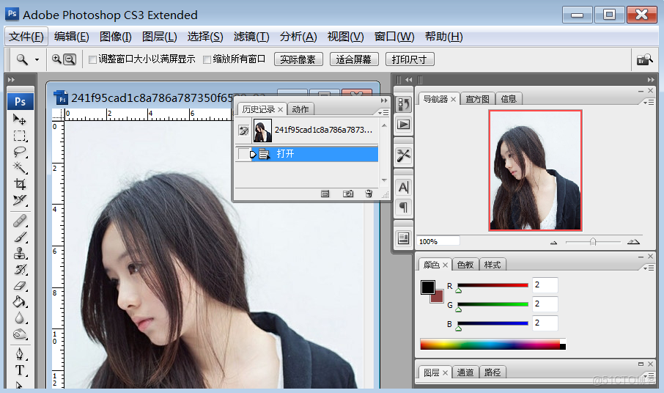
Task: Switch to the 通道 tab
Action: pos(465,372)
